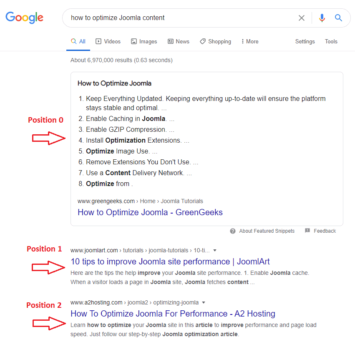Click the Google logo
355x347 pixels.
25,18
